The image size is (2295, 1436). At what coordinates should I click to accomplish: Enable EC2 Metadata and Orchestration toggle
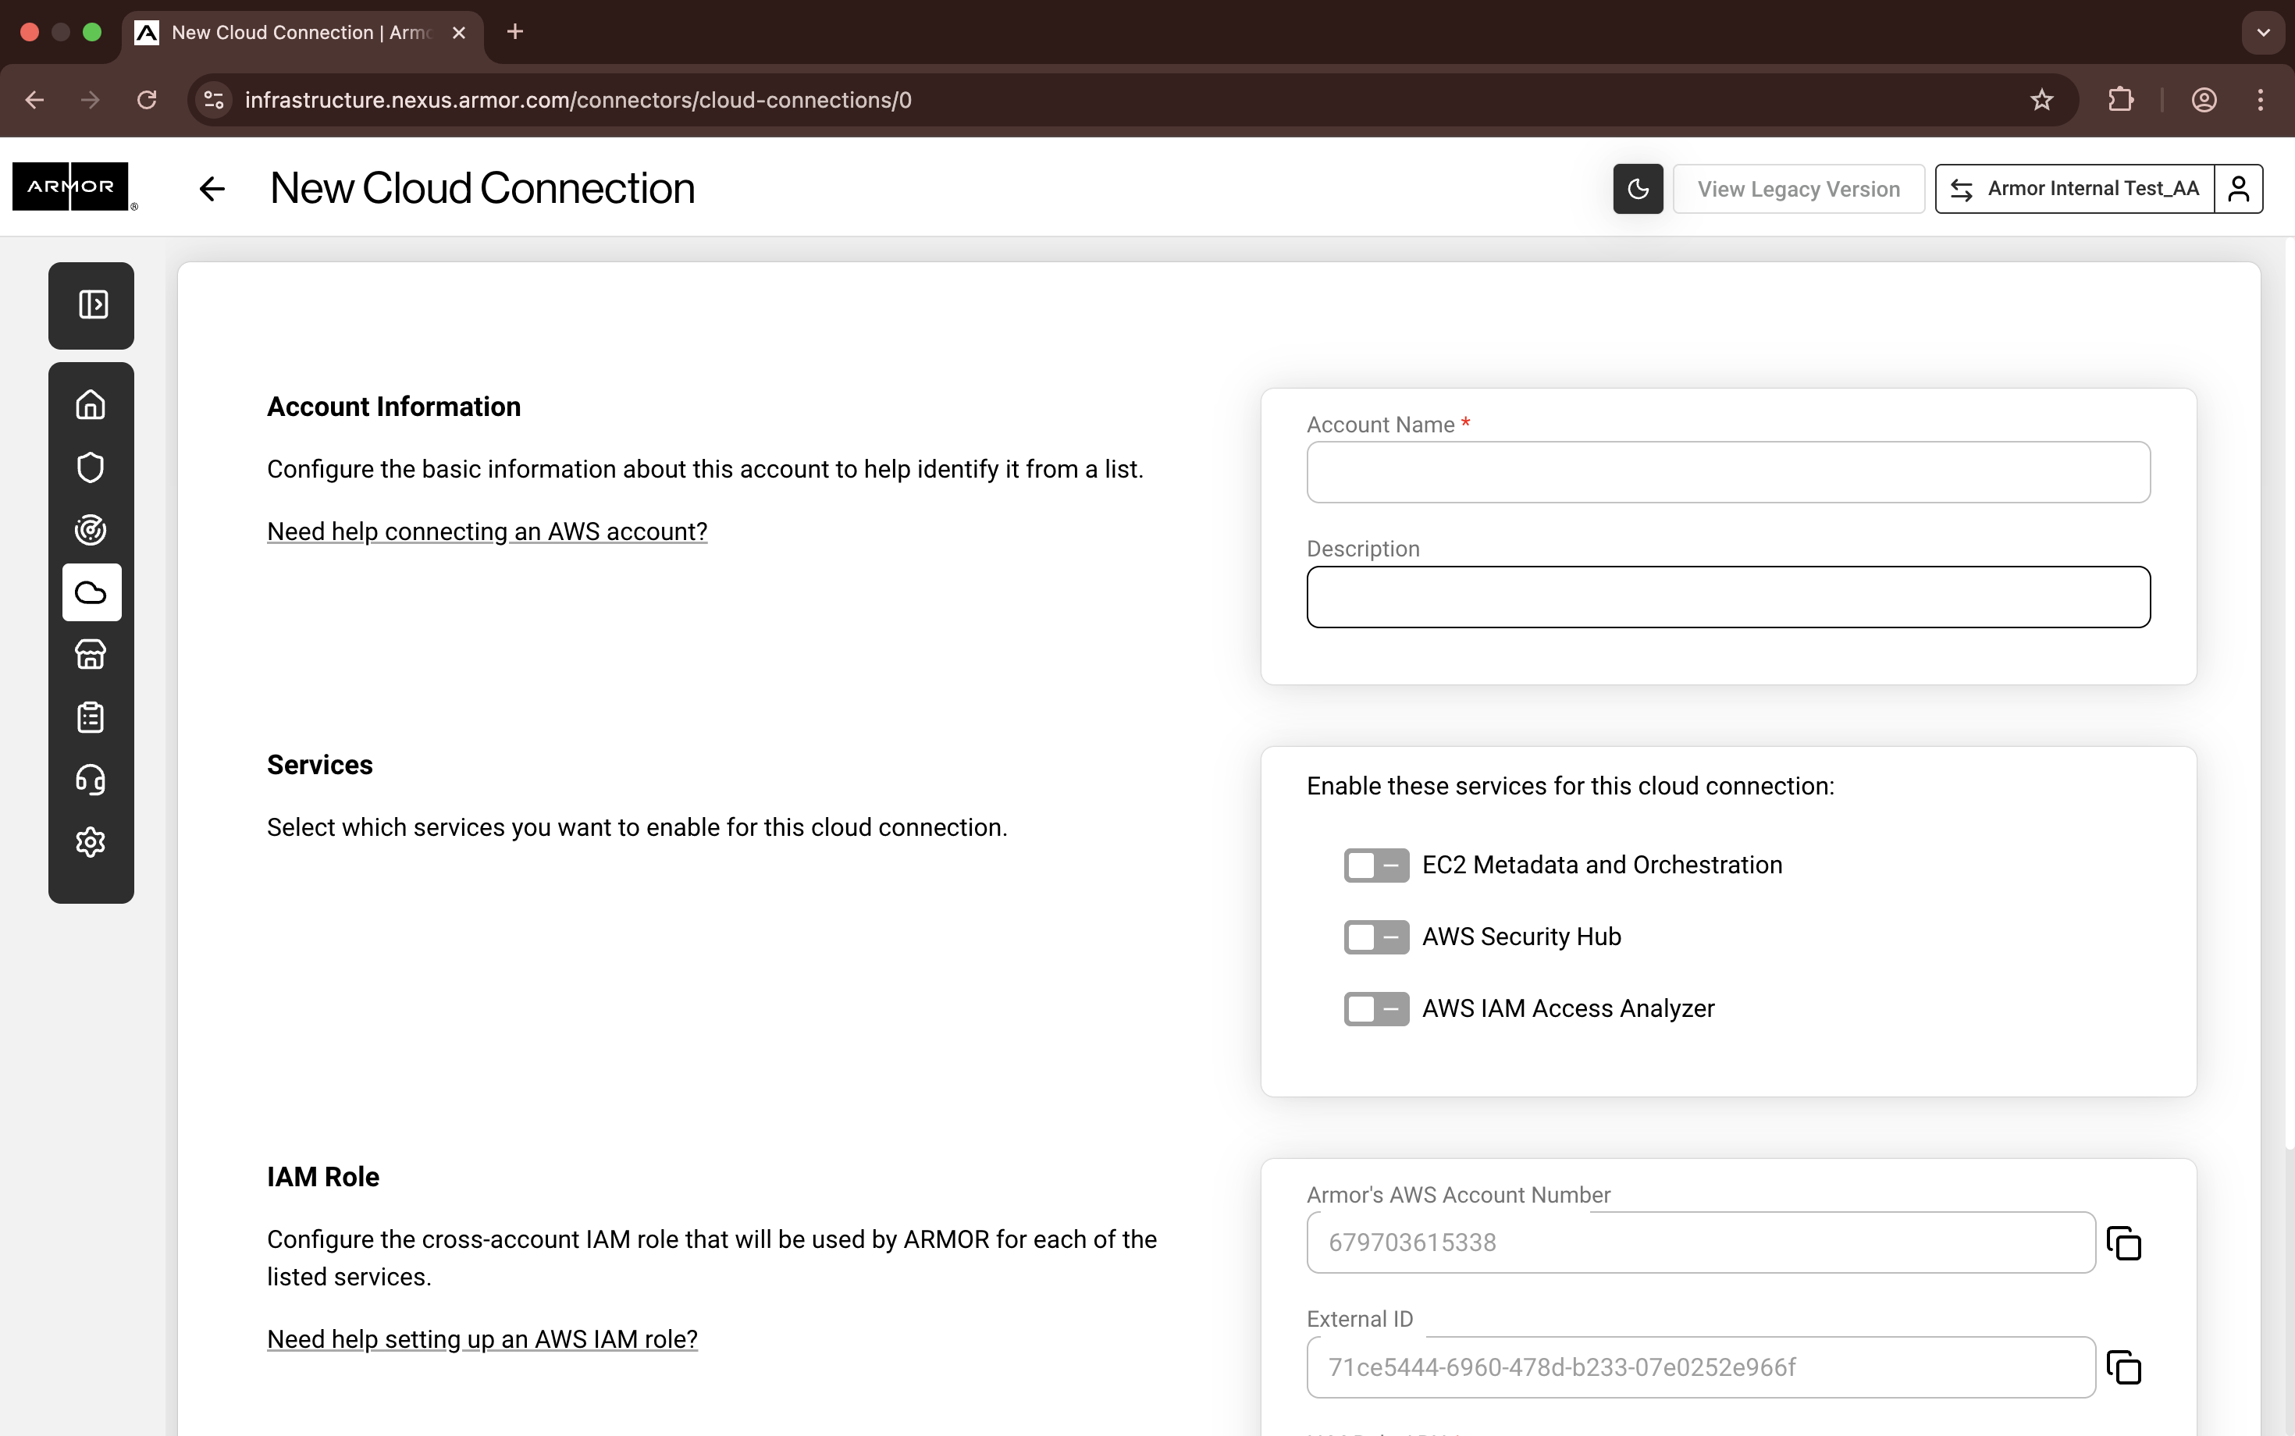(x=1375, y=866)
